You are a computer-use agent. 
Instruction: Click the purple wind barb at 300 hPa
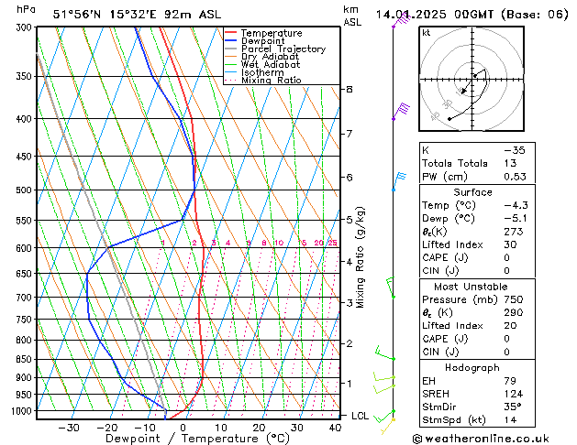click(402, 20)
